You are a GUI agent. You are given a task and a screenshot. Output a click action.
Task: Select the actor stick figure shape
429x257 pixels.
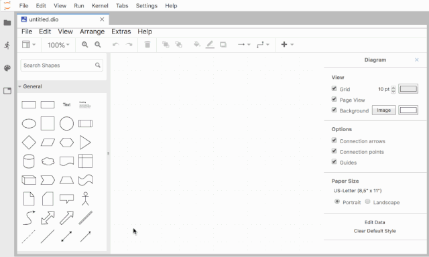[85, 199]
